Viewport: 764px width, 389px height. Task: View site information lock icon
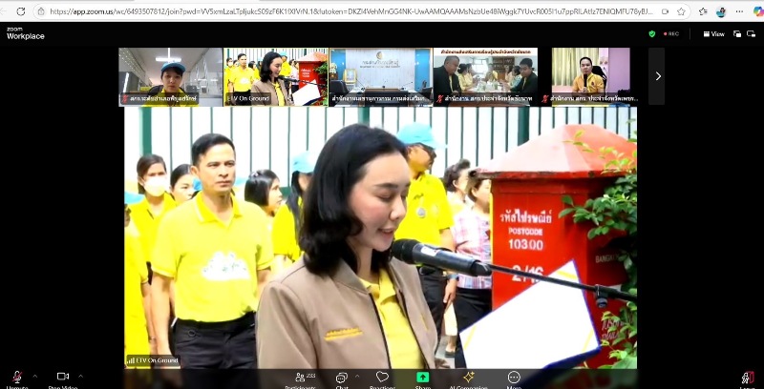click(x=41, y=11)
